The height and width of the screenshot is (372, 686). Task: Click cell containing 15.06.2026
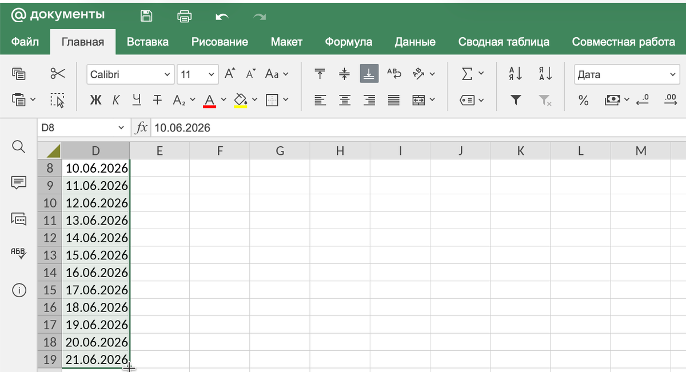96,255
